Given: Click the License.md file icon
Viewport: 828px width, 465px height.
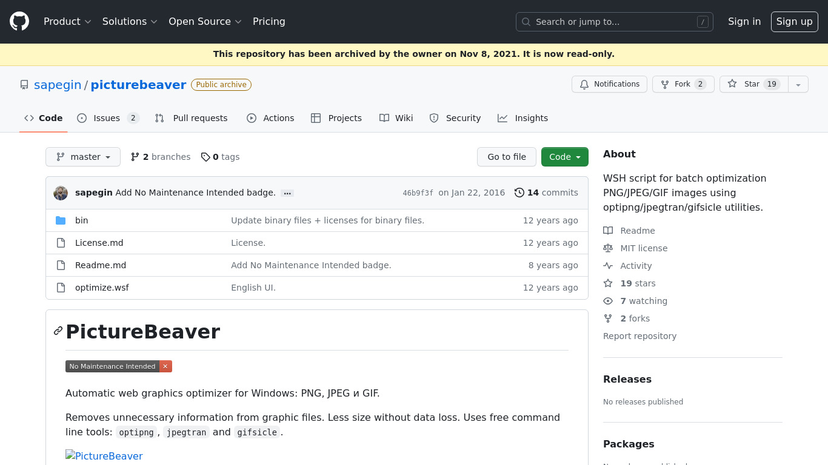Looking at the screenshot, I should [x=61, y=243].
